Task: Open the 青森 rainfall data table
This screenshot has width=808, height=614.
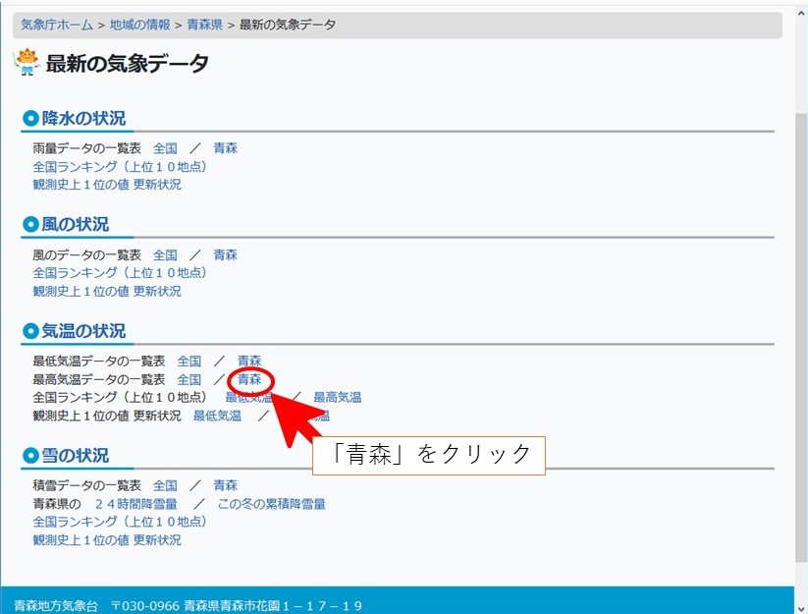Action: pyautogui.click(x=225, y=148)
